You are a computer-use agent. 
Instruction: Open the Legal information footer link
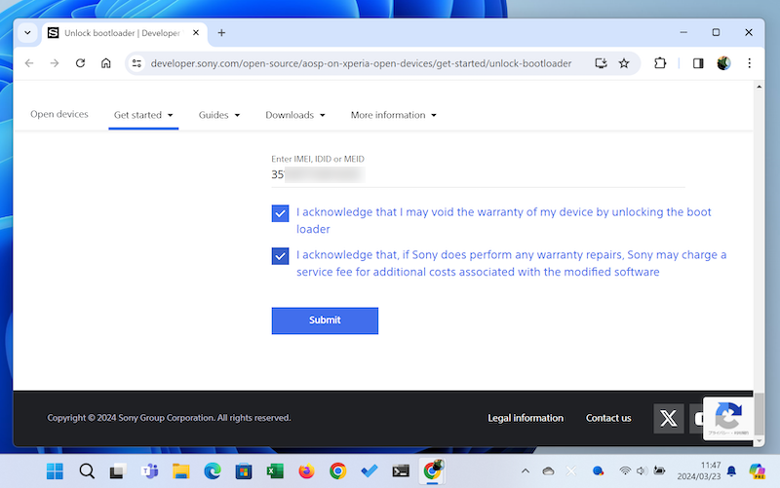pyautogui.click(x=526, y=418)
